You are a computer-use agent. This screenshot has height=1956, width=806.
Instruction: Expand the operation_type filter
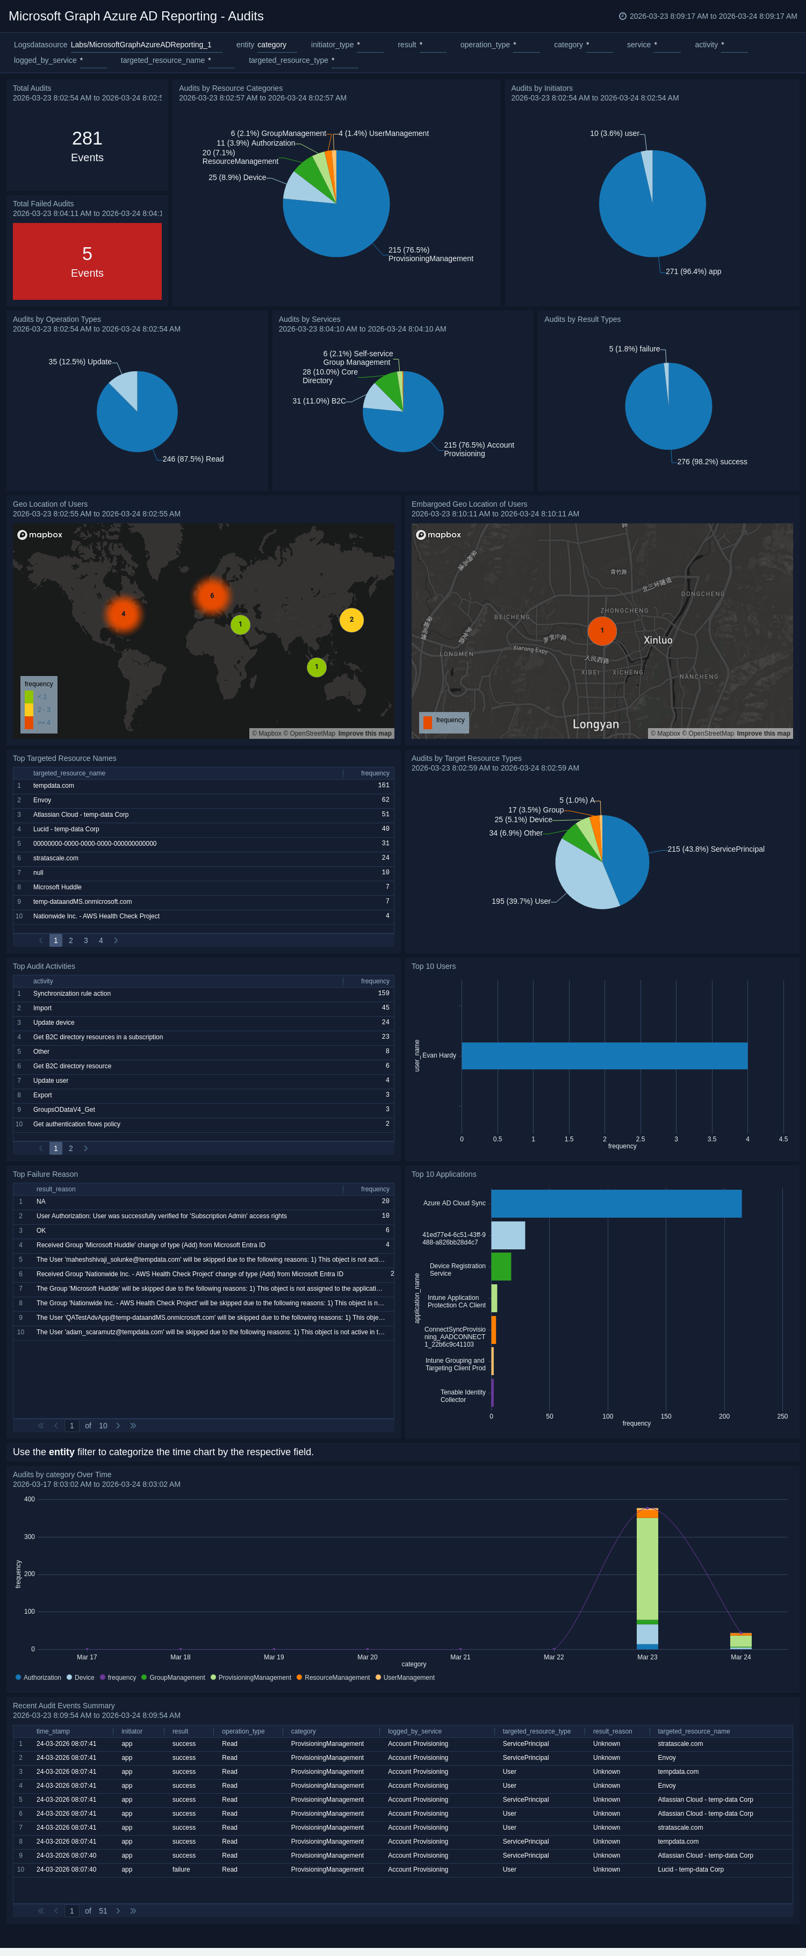pyautogui.click(x=526, y=45)
